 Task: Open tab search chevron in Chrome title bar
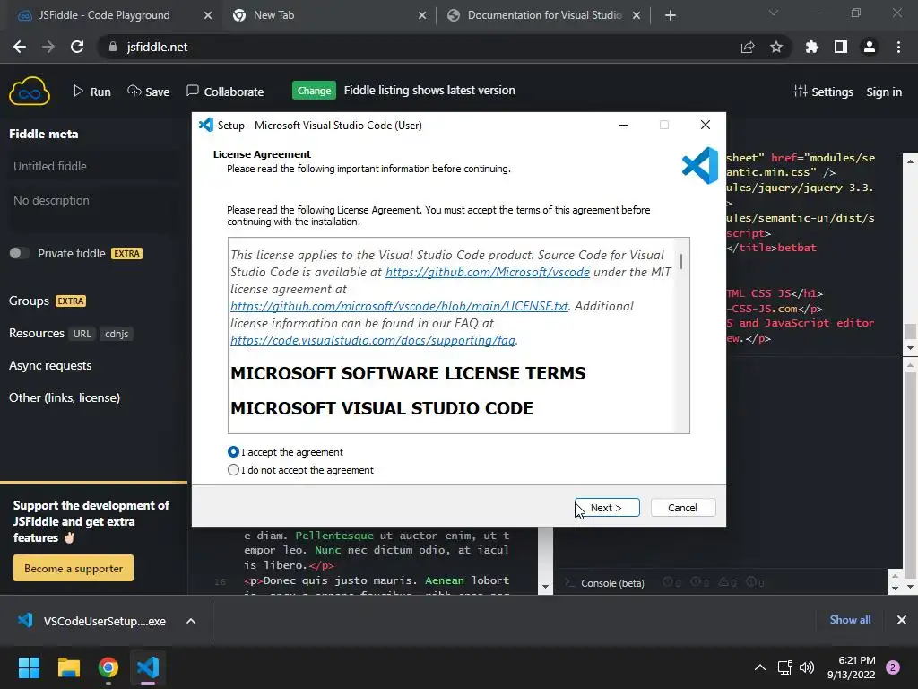click(x=774, y=13)
